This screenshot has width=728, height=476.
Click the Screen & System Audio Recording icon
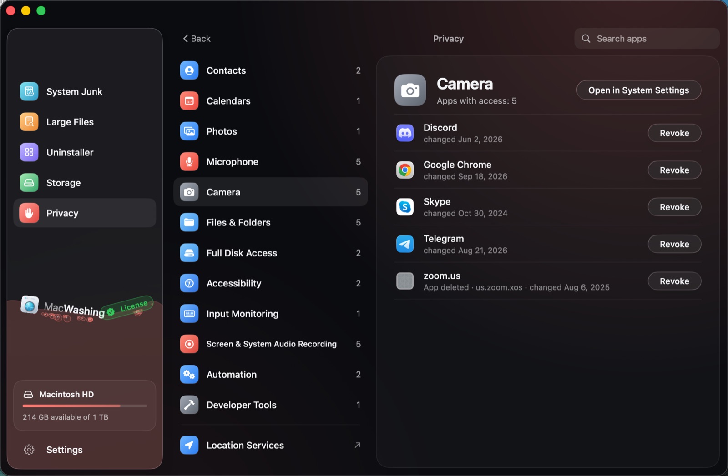(x=189, y=344)
